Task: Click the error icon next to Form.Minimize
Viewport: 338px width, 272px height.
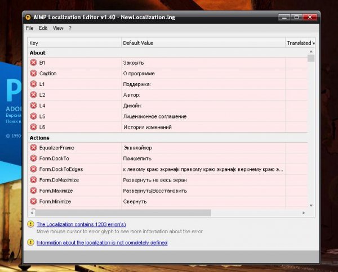Action: pyautogui.click(x=33, y=202)
